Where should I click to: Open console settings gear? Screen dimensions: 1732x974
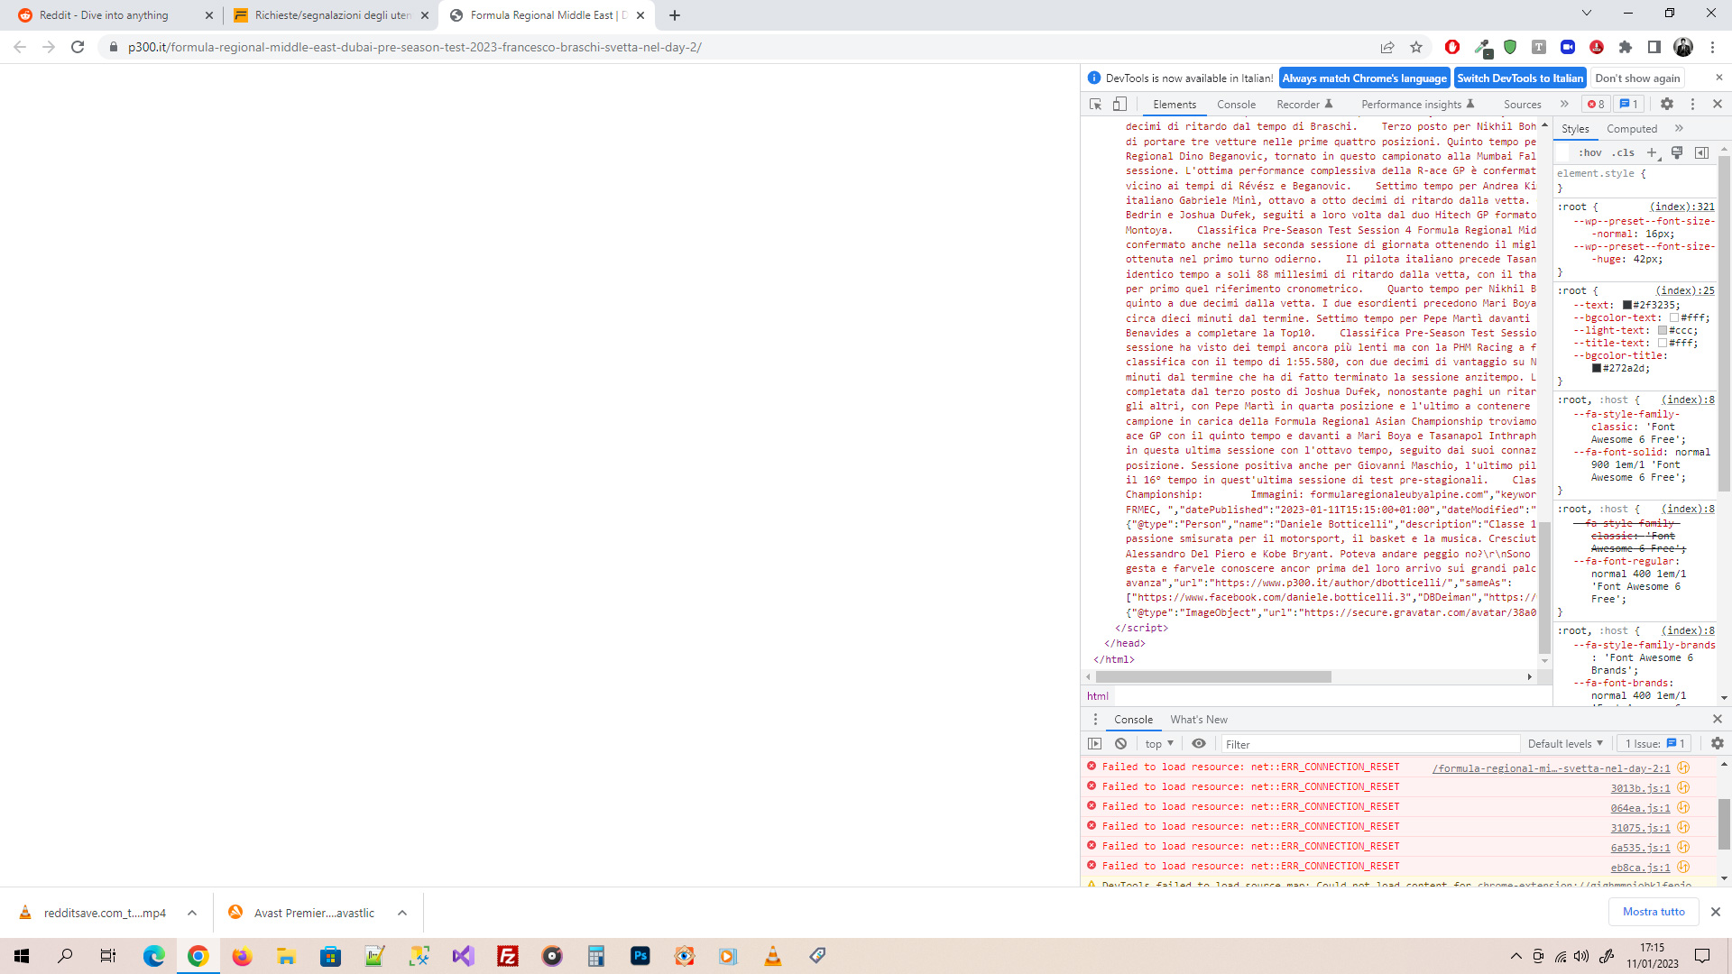click(x=1717, y=744)
